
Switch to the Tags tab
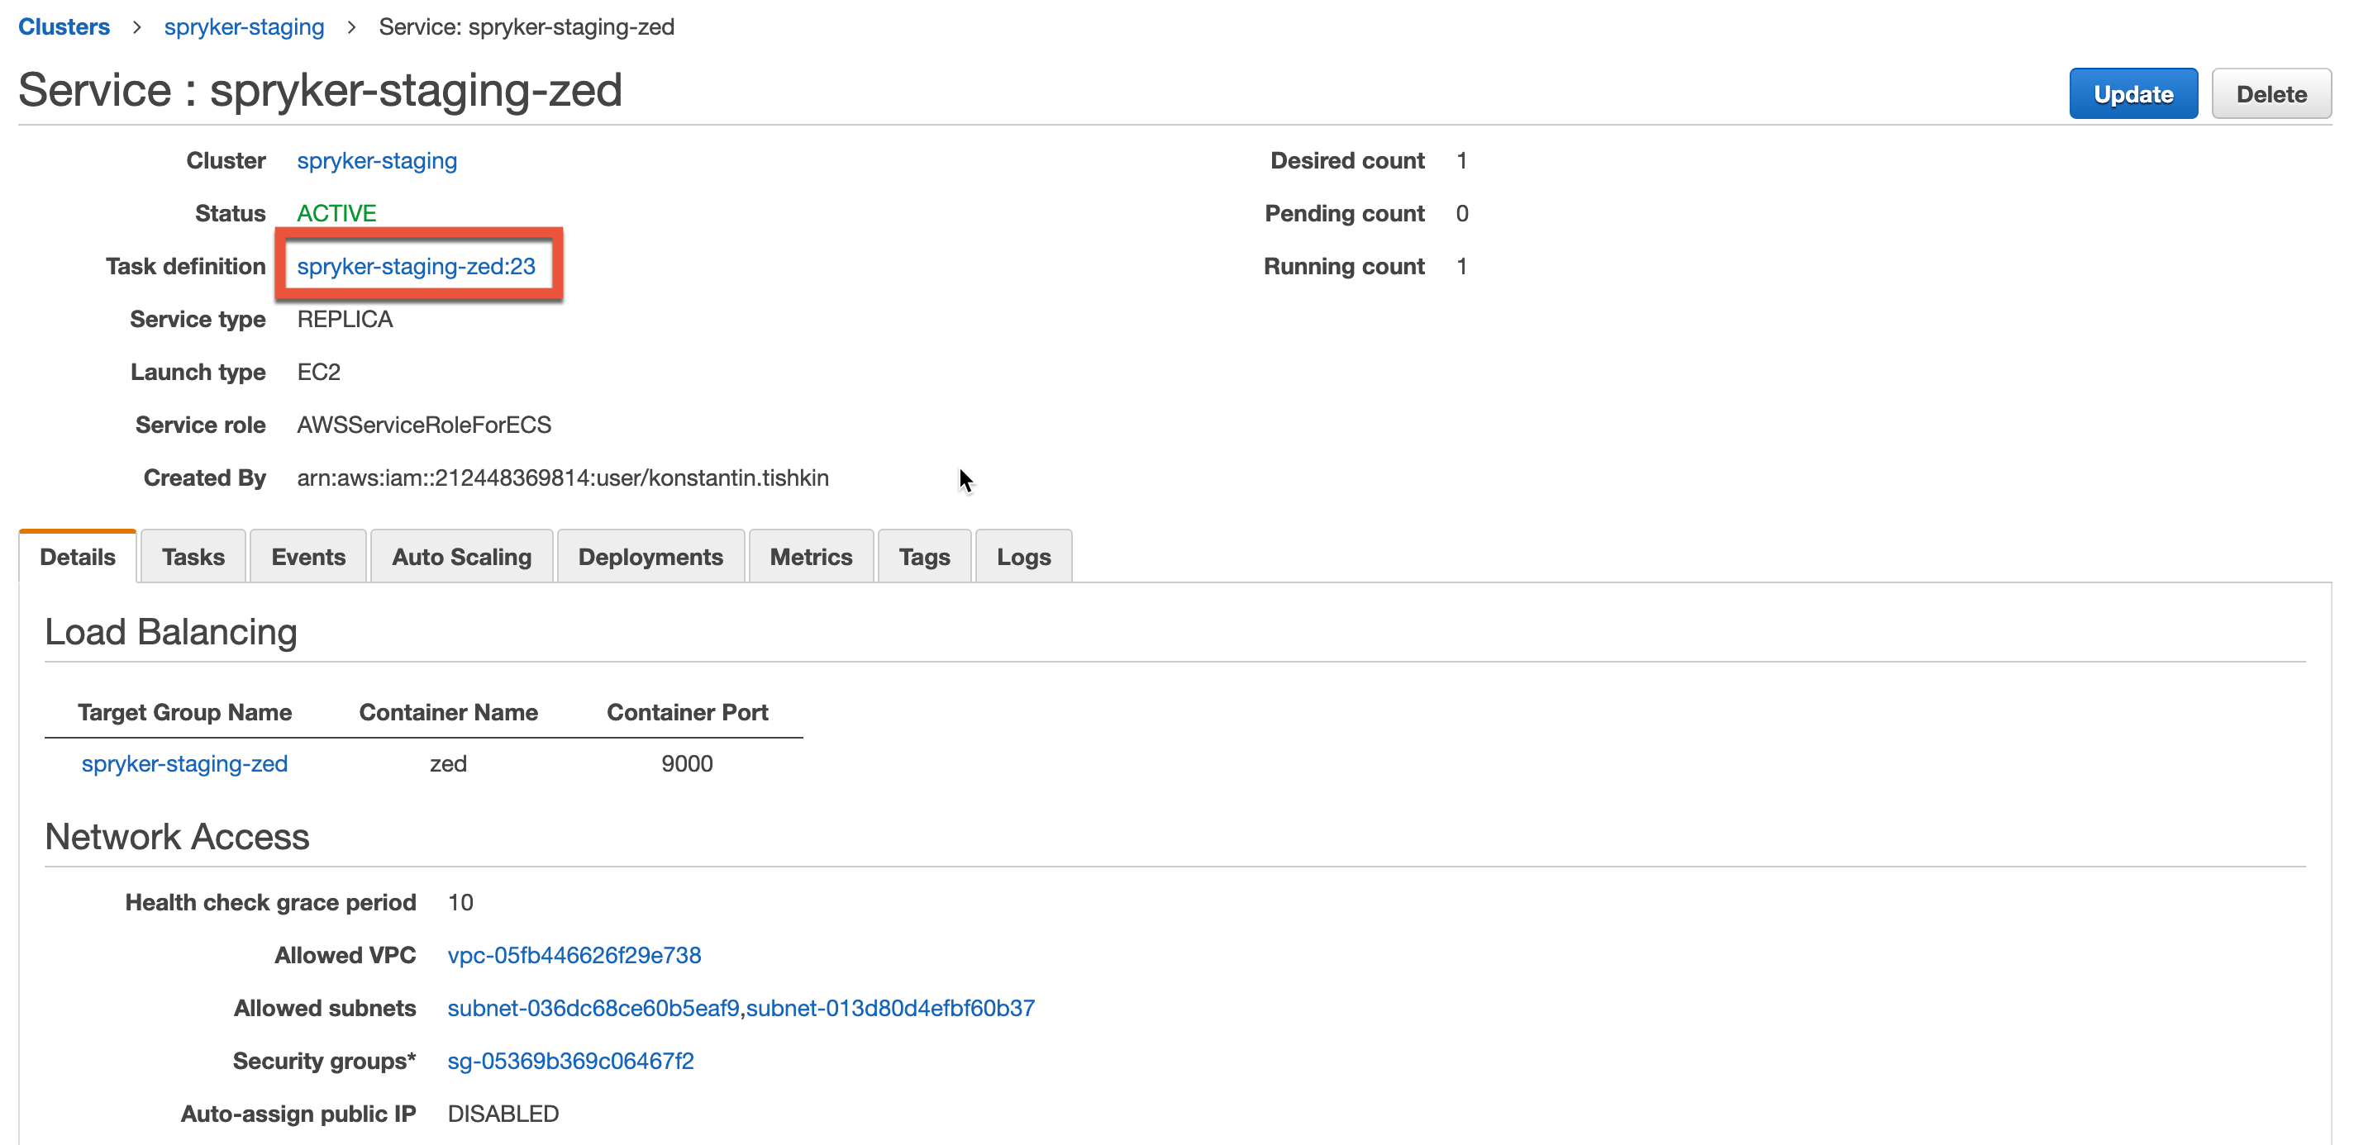924,555
